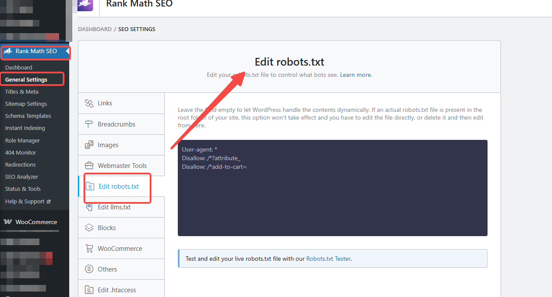
Task: Click the WooCommerce logo icon in sidebar
Action: pos(8,222)
